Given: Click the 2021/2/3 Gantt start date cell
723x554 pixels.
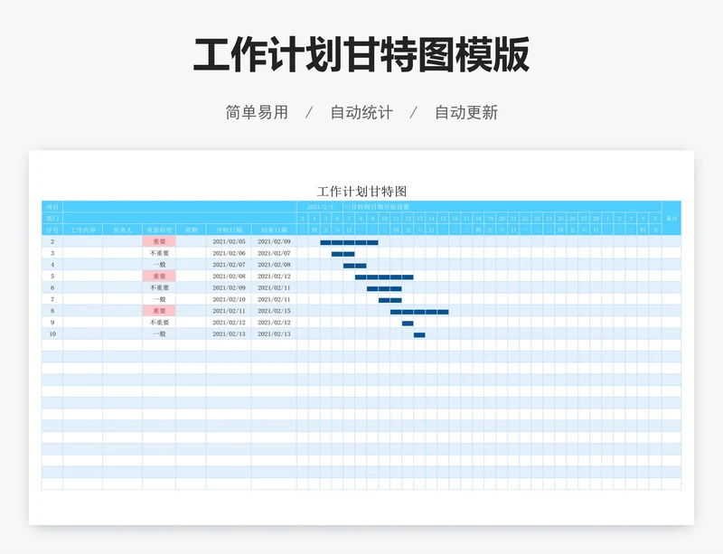Looking at the screenshot, I should click(x=320, y=207).
